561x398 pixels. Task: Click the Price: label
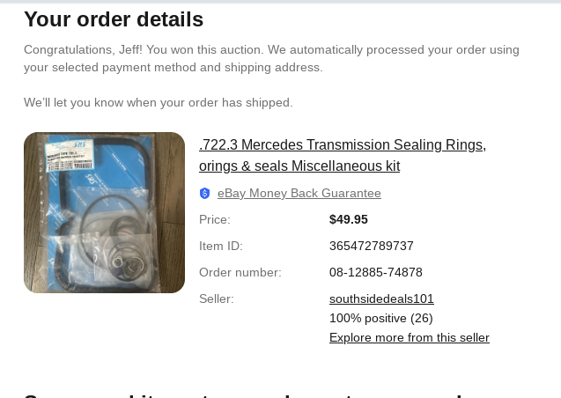215,220
